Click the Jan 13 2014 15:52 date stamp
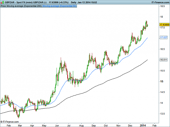This screenshot has width=170, height=127. 87,2
